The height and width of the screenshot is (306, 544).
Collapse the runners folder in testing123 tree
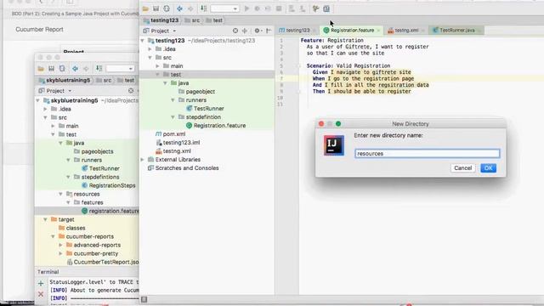tap(173, 100)
